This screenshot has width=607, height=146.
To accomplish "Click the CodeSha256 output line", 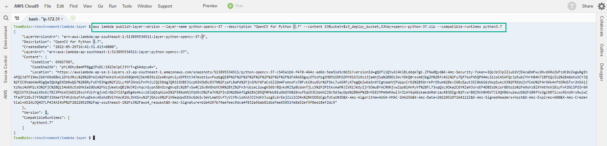I will [94, 67].
